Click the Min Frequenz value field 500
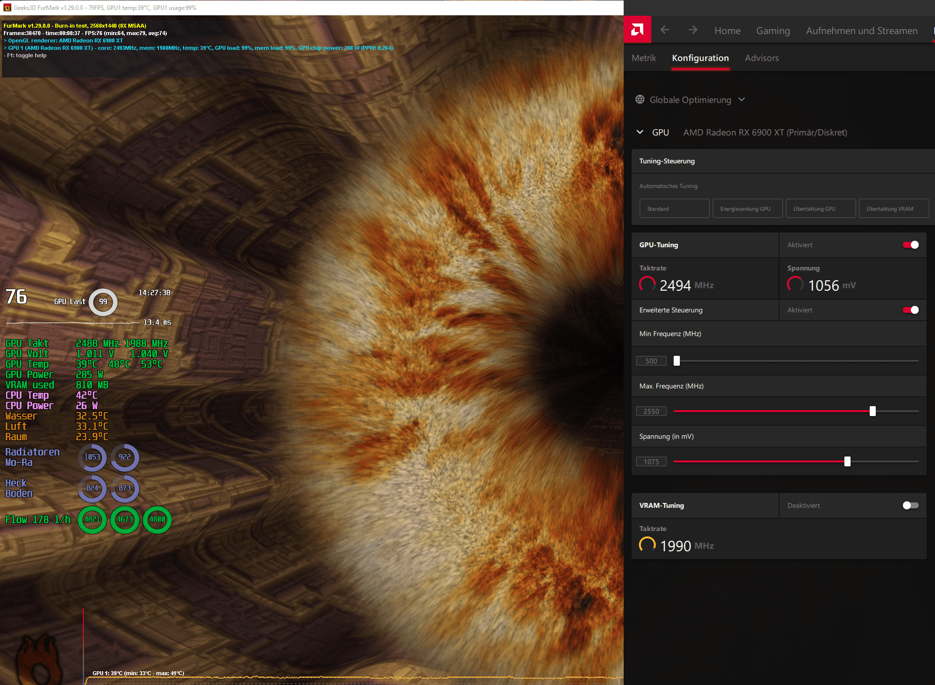This screenshot has width=935, height=685. tap(651, 361)
